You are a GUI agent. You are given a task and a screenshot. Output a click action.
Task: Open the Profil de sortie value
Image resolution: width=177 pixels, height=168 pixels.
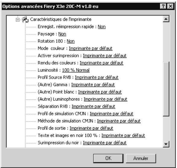click(x=91, y=128)
